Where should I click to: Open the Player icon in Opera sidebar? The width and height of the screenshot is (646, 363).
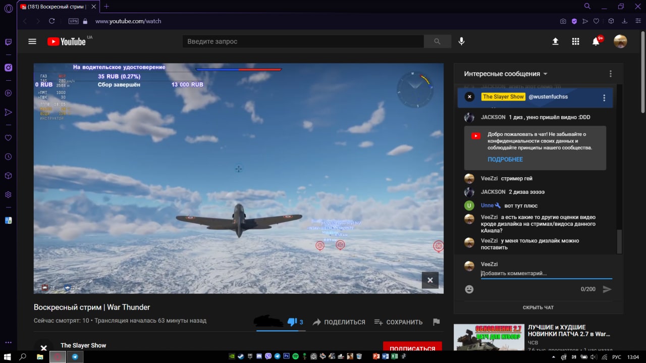[8, 93]
